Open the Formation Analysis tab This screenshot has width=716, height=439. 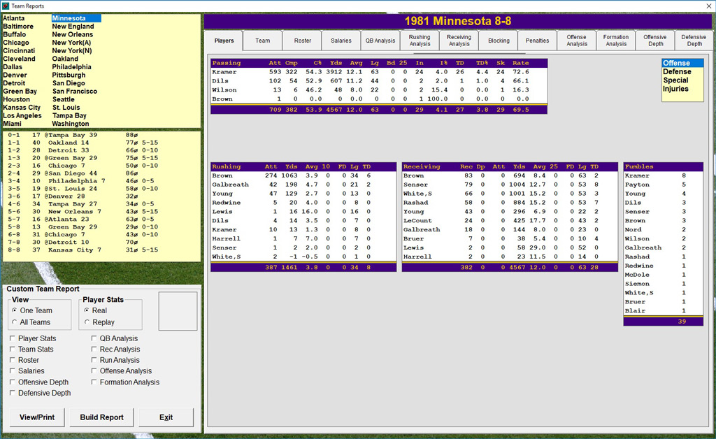click(616, 41)
